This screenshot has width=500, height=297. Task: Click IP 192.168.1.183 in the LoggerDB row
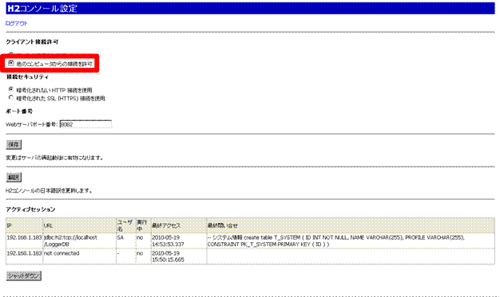[x=24, y=240]
